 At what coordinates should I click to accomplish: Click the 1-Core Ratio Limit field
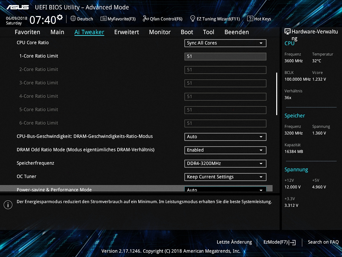[225, 56]
